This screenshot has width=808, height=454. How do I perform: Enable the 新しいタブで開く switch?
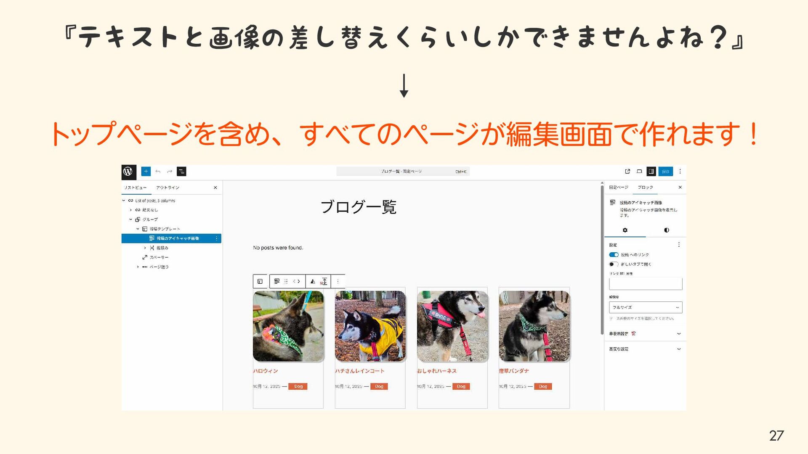pyautogui.click(x=614, y=264)
